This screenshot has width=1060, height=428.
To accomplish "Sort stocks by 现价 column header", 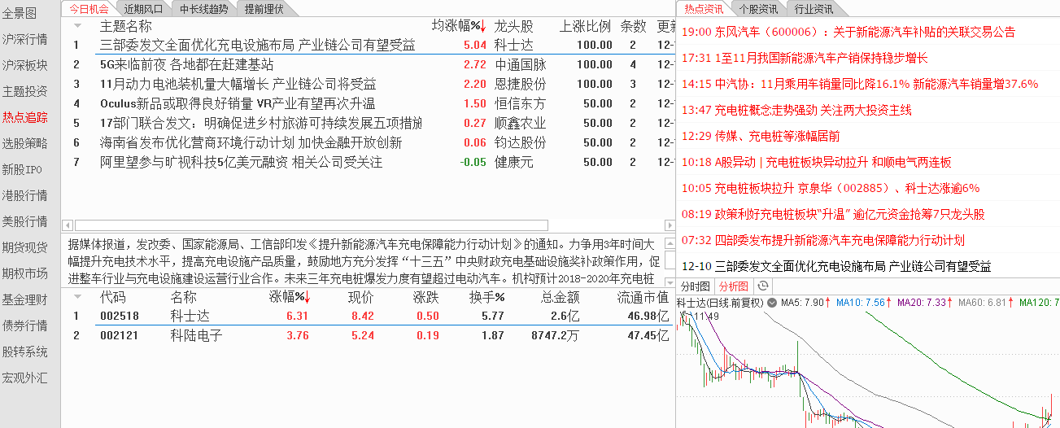I will coord(361,297).
